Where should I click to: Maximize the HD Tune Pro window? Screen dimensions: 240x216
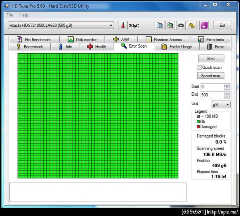[x=215, y=4]
